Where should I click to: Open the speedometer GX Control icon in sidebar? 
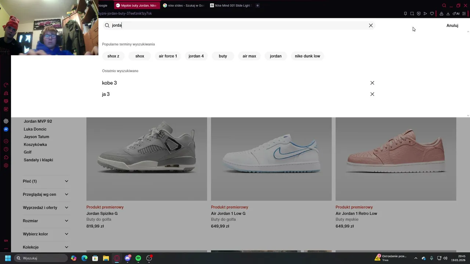pyautogui.click(x=6, y=85)
